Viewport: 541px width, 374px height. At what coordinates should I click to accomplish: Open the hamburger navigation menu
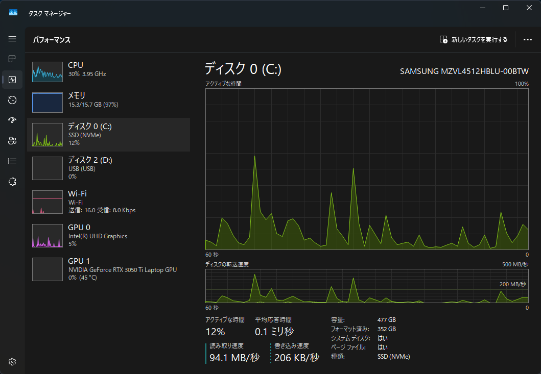12,39
